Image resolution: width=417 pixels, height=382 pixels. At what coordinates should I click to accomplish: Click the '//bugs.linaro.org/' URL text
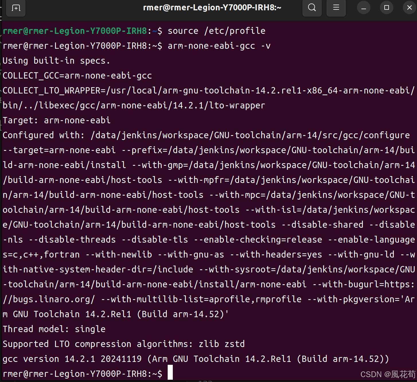(x=49, y=299)
